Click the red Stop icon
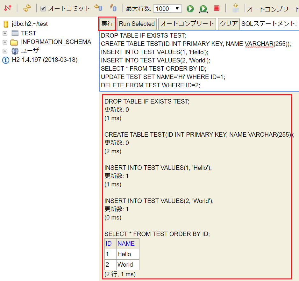 (x=217, y=8)
